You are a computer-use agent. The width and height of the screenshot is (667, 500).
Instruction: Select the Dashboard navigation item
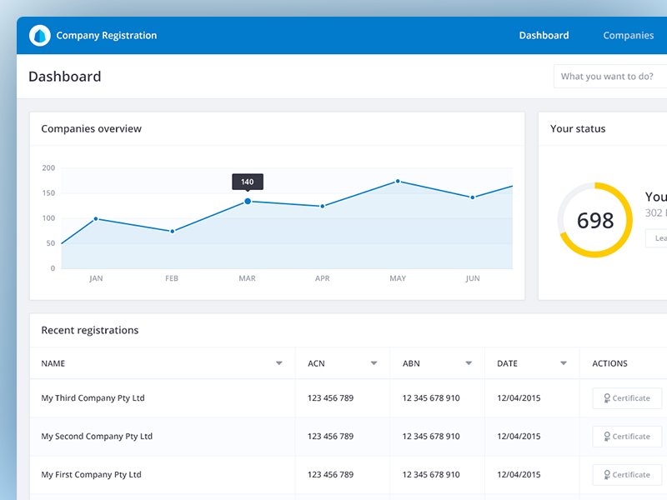[x=544, y=35]
